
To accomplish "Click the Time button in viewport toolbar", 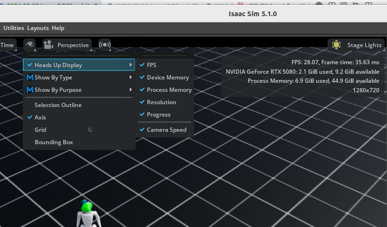I will tap(8, 45).
